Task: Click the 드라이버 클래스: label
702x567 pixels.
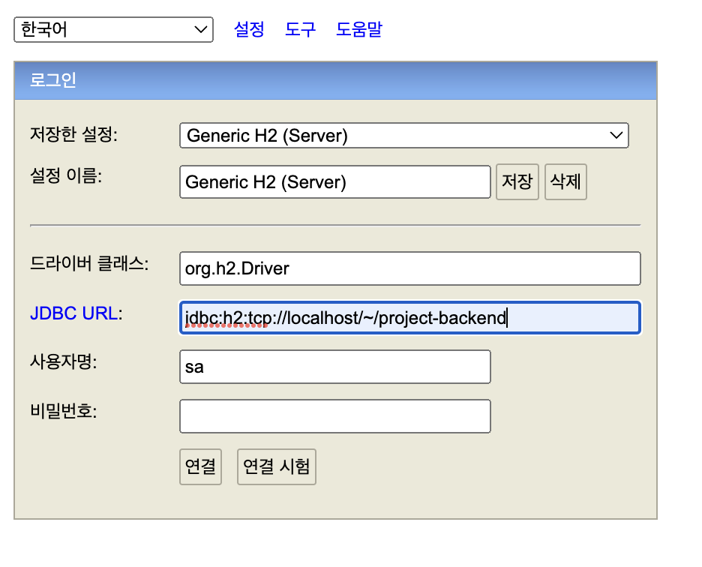Action: [89, 263]
